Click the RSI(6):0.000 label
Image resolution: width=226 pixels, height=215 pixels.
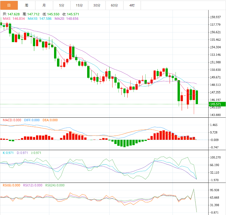coord(12,185)
